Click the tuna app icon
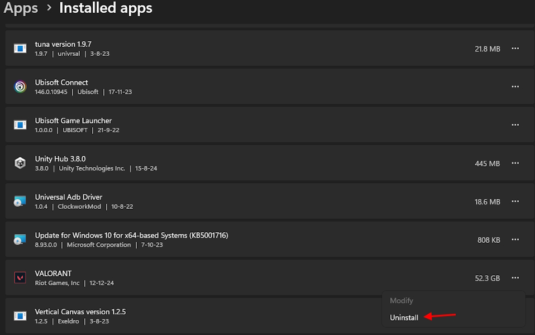The width and height of the screenshot is (535, 335). pos(20,48)
